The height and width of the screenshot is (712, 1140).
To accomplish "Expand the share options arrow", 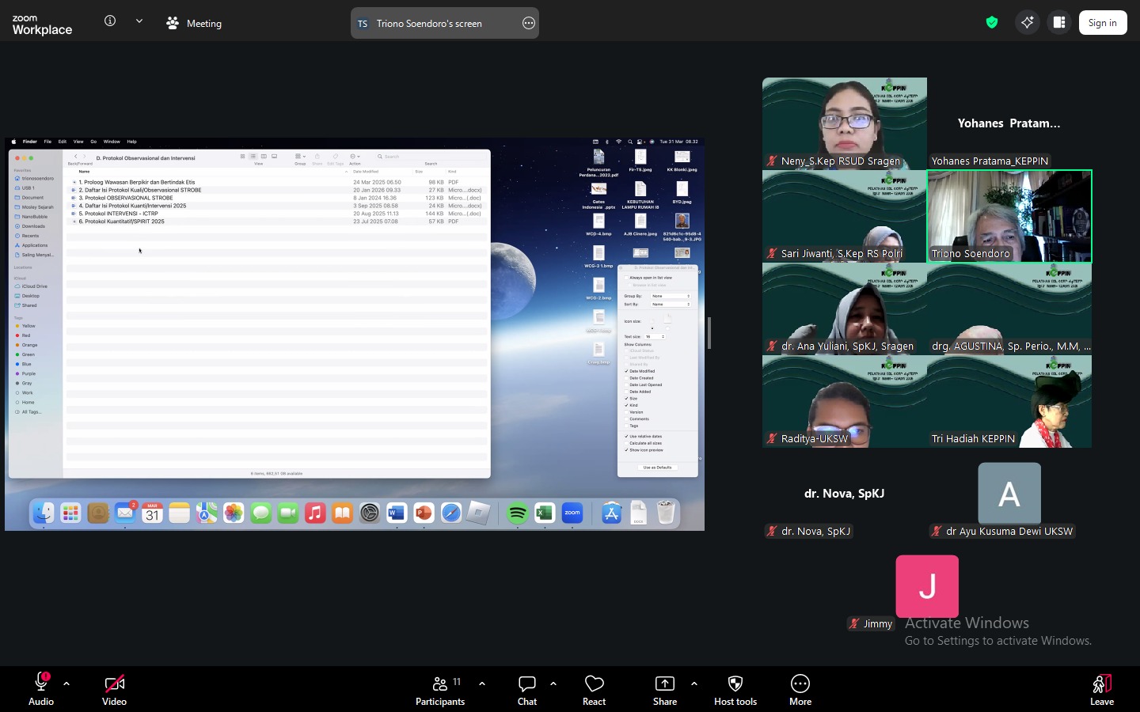I will click(x=694, y=684).
